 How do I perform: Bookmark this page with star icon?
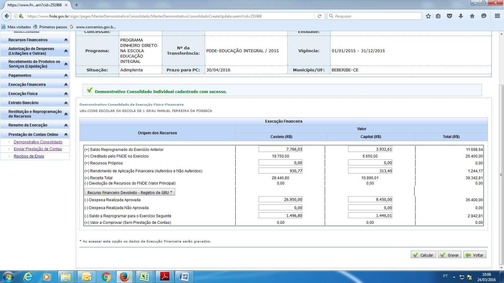(x=428, y=16)
